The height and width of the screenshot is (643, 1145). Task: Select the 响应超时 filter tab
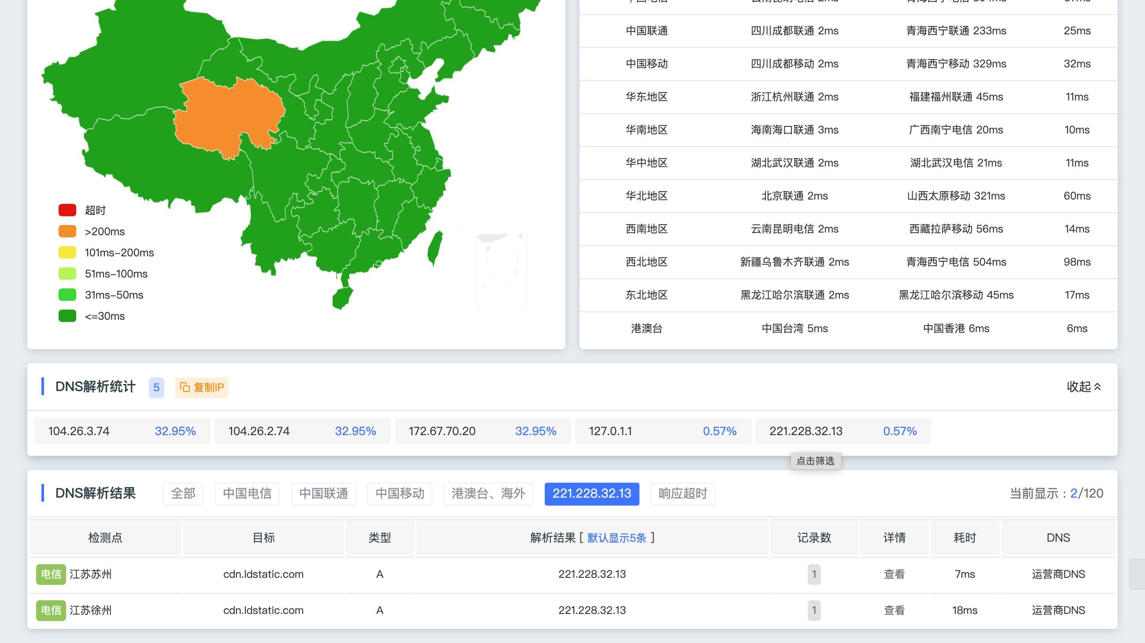click(683, 494)
